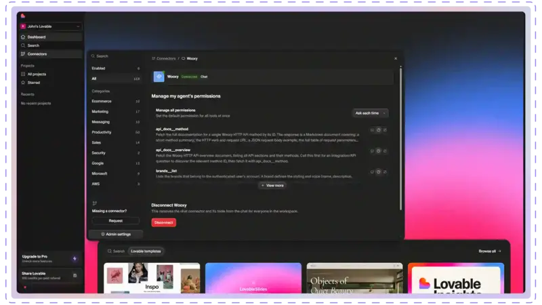Open Starred projects in sidebar
The height and width of the screenshot is (305, 542).
point(50,83)
